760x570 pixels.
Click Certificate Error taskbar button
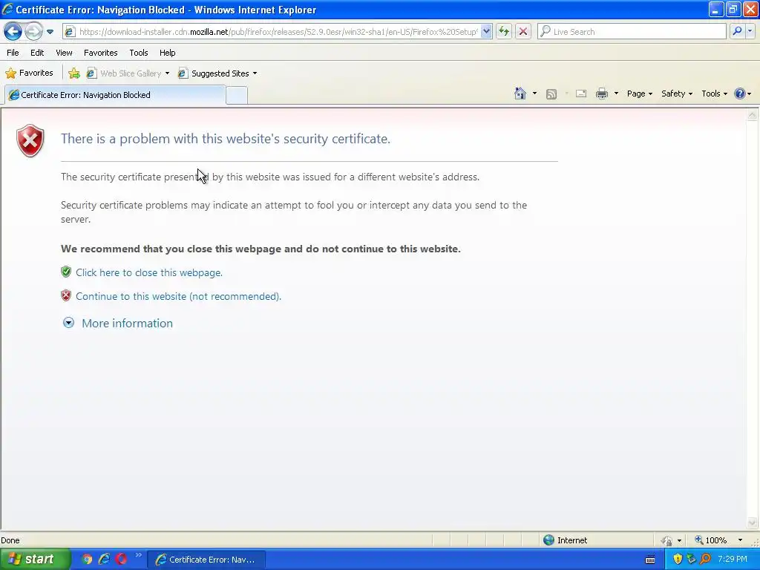pos(206,560)
